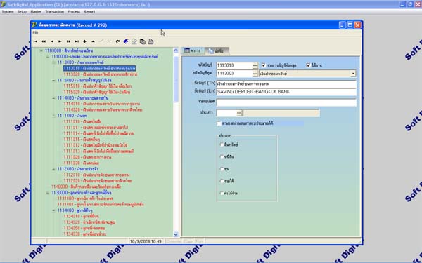Screen dimensions: 422x263
Task: Select the ค่าใช้จ่าย (expenses) radio button
Action: point(222,194)
